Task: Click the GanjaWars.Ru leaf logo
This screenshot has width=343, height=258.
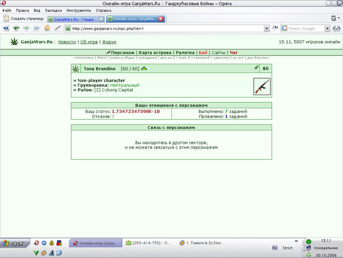Action: (x=14, y=42)
